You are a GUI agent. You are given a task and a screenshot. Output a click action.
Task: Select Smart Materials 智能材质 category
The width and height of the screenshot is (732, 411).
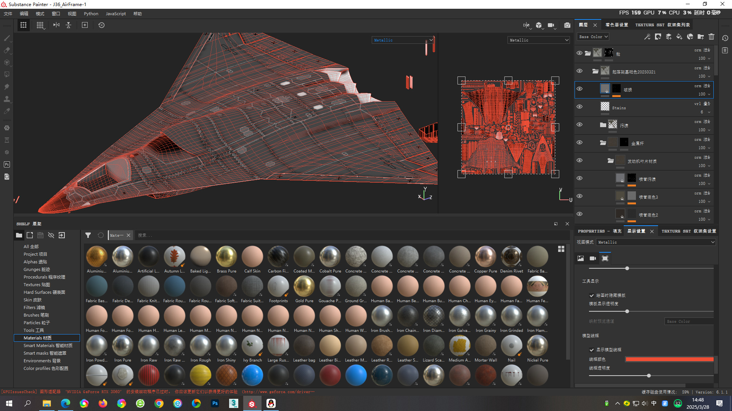(x=48, y=346)
